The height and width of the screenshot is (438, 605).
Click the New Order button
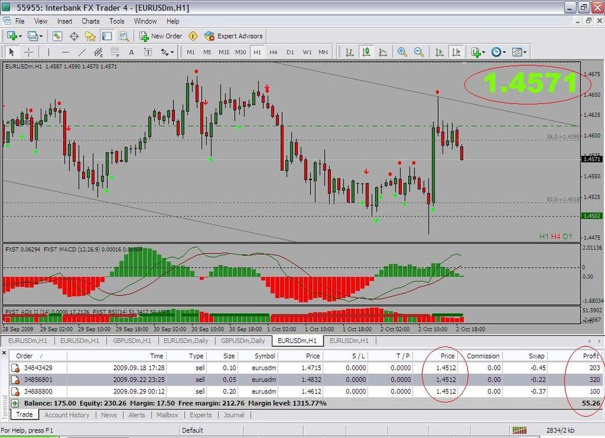161,36
